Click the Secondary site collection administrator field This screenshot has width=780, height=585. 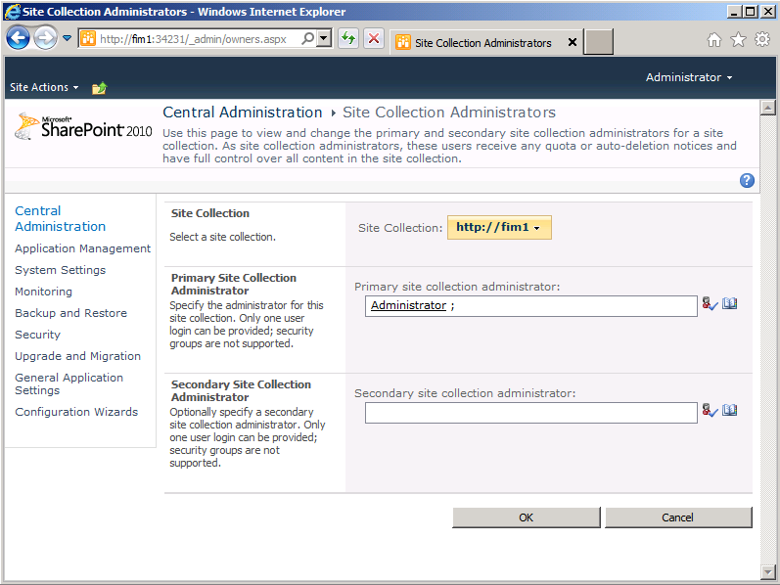click(530, 413)
